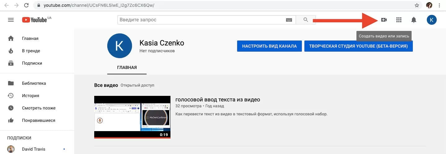Click the Нет подписчиков text
Image resolution: width=446 pixels, height=154 pixels.
click(x=157, y=51)
